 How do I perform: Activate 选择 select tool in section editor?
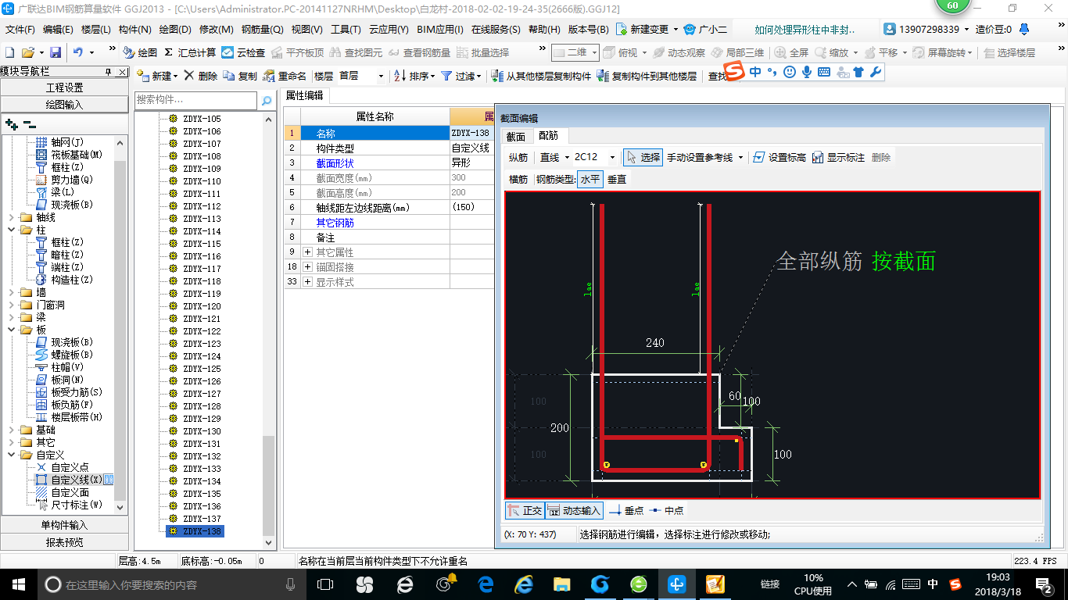click(643, 157)
